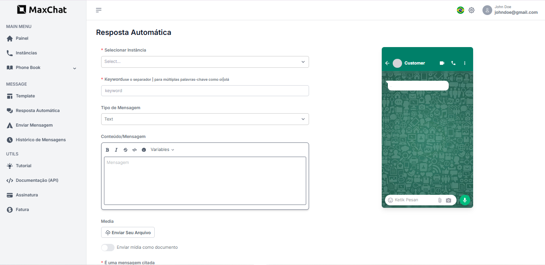Click the Brazil flag language selector
Screen dimensions: 545x265
460,10
